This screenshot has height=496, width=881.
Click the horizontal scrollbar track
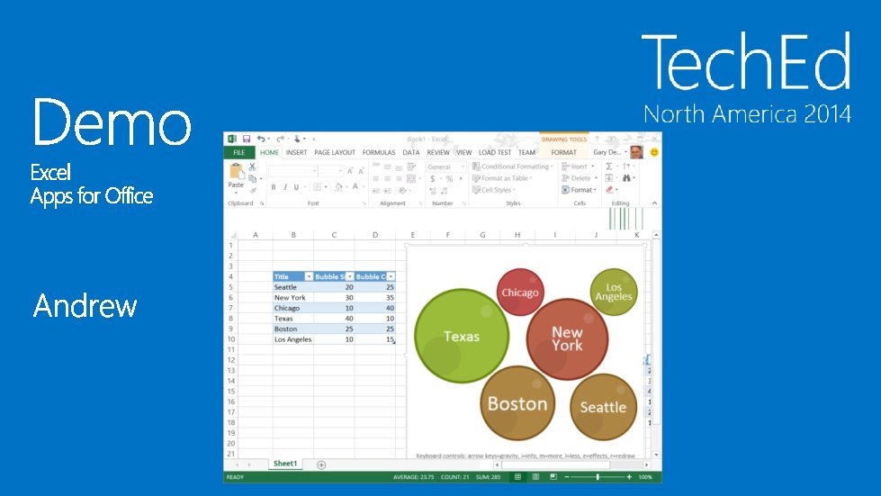pyautogui.click(x=572, y=465)
